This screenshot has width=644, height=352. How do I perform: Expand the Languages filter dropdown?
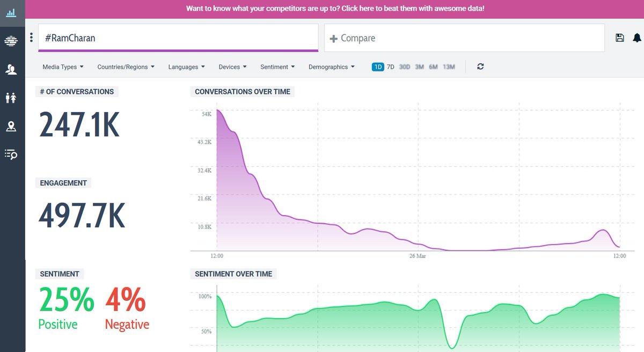(x=187, y=67)
